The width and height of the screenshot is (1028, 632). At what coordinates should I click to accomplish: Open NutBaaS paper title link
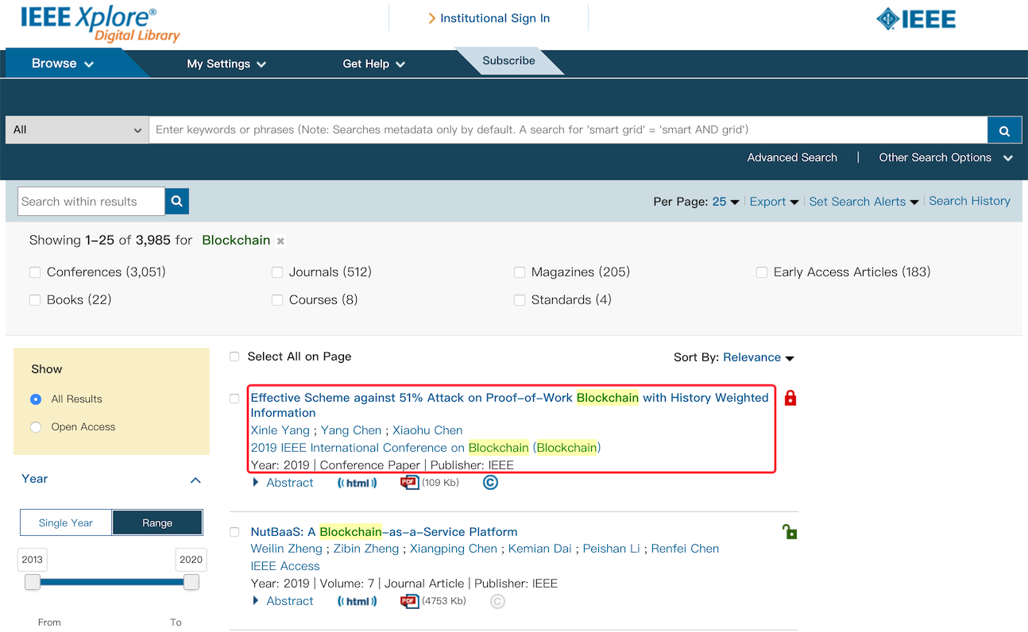[x=384, y=532]
